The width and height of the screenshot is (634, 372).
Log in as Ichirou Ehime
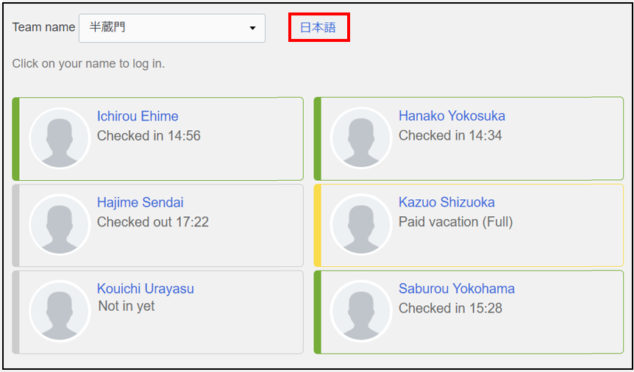click(138, 116)
